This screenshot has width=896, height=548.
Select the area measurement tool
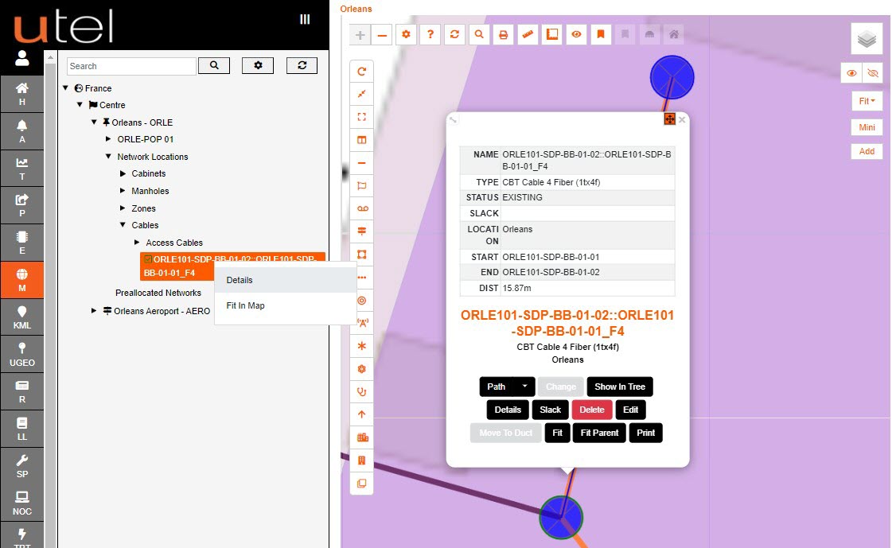coord(552,35)
